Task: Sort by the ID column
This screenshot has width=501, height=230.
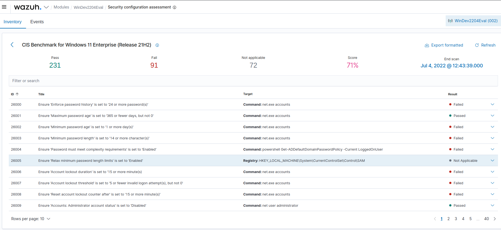Action: pos(15,94)
